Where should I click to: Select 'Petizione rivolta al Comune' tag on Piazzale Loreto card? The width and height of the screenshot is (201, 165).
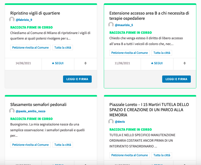pos(129,155)
